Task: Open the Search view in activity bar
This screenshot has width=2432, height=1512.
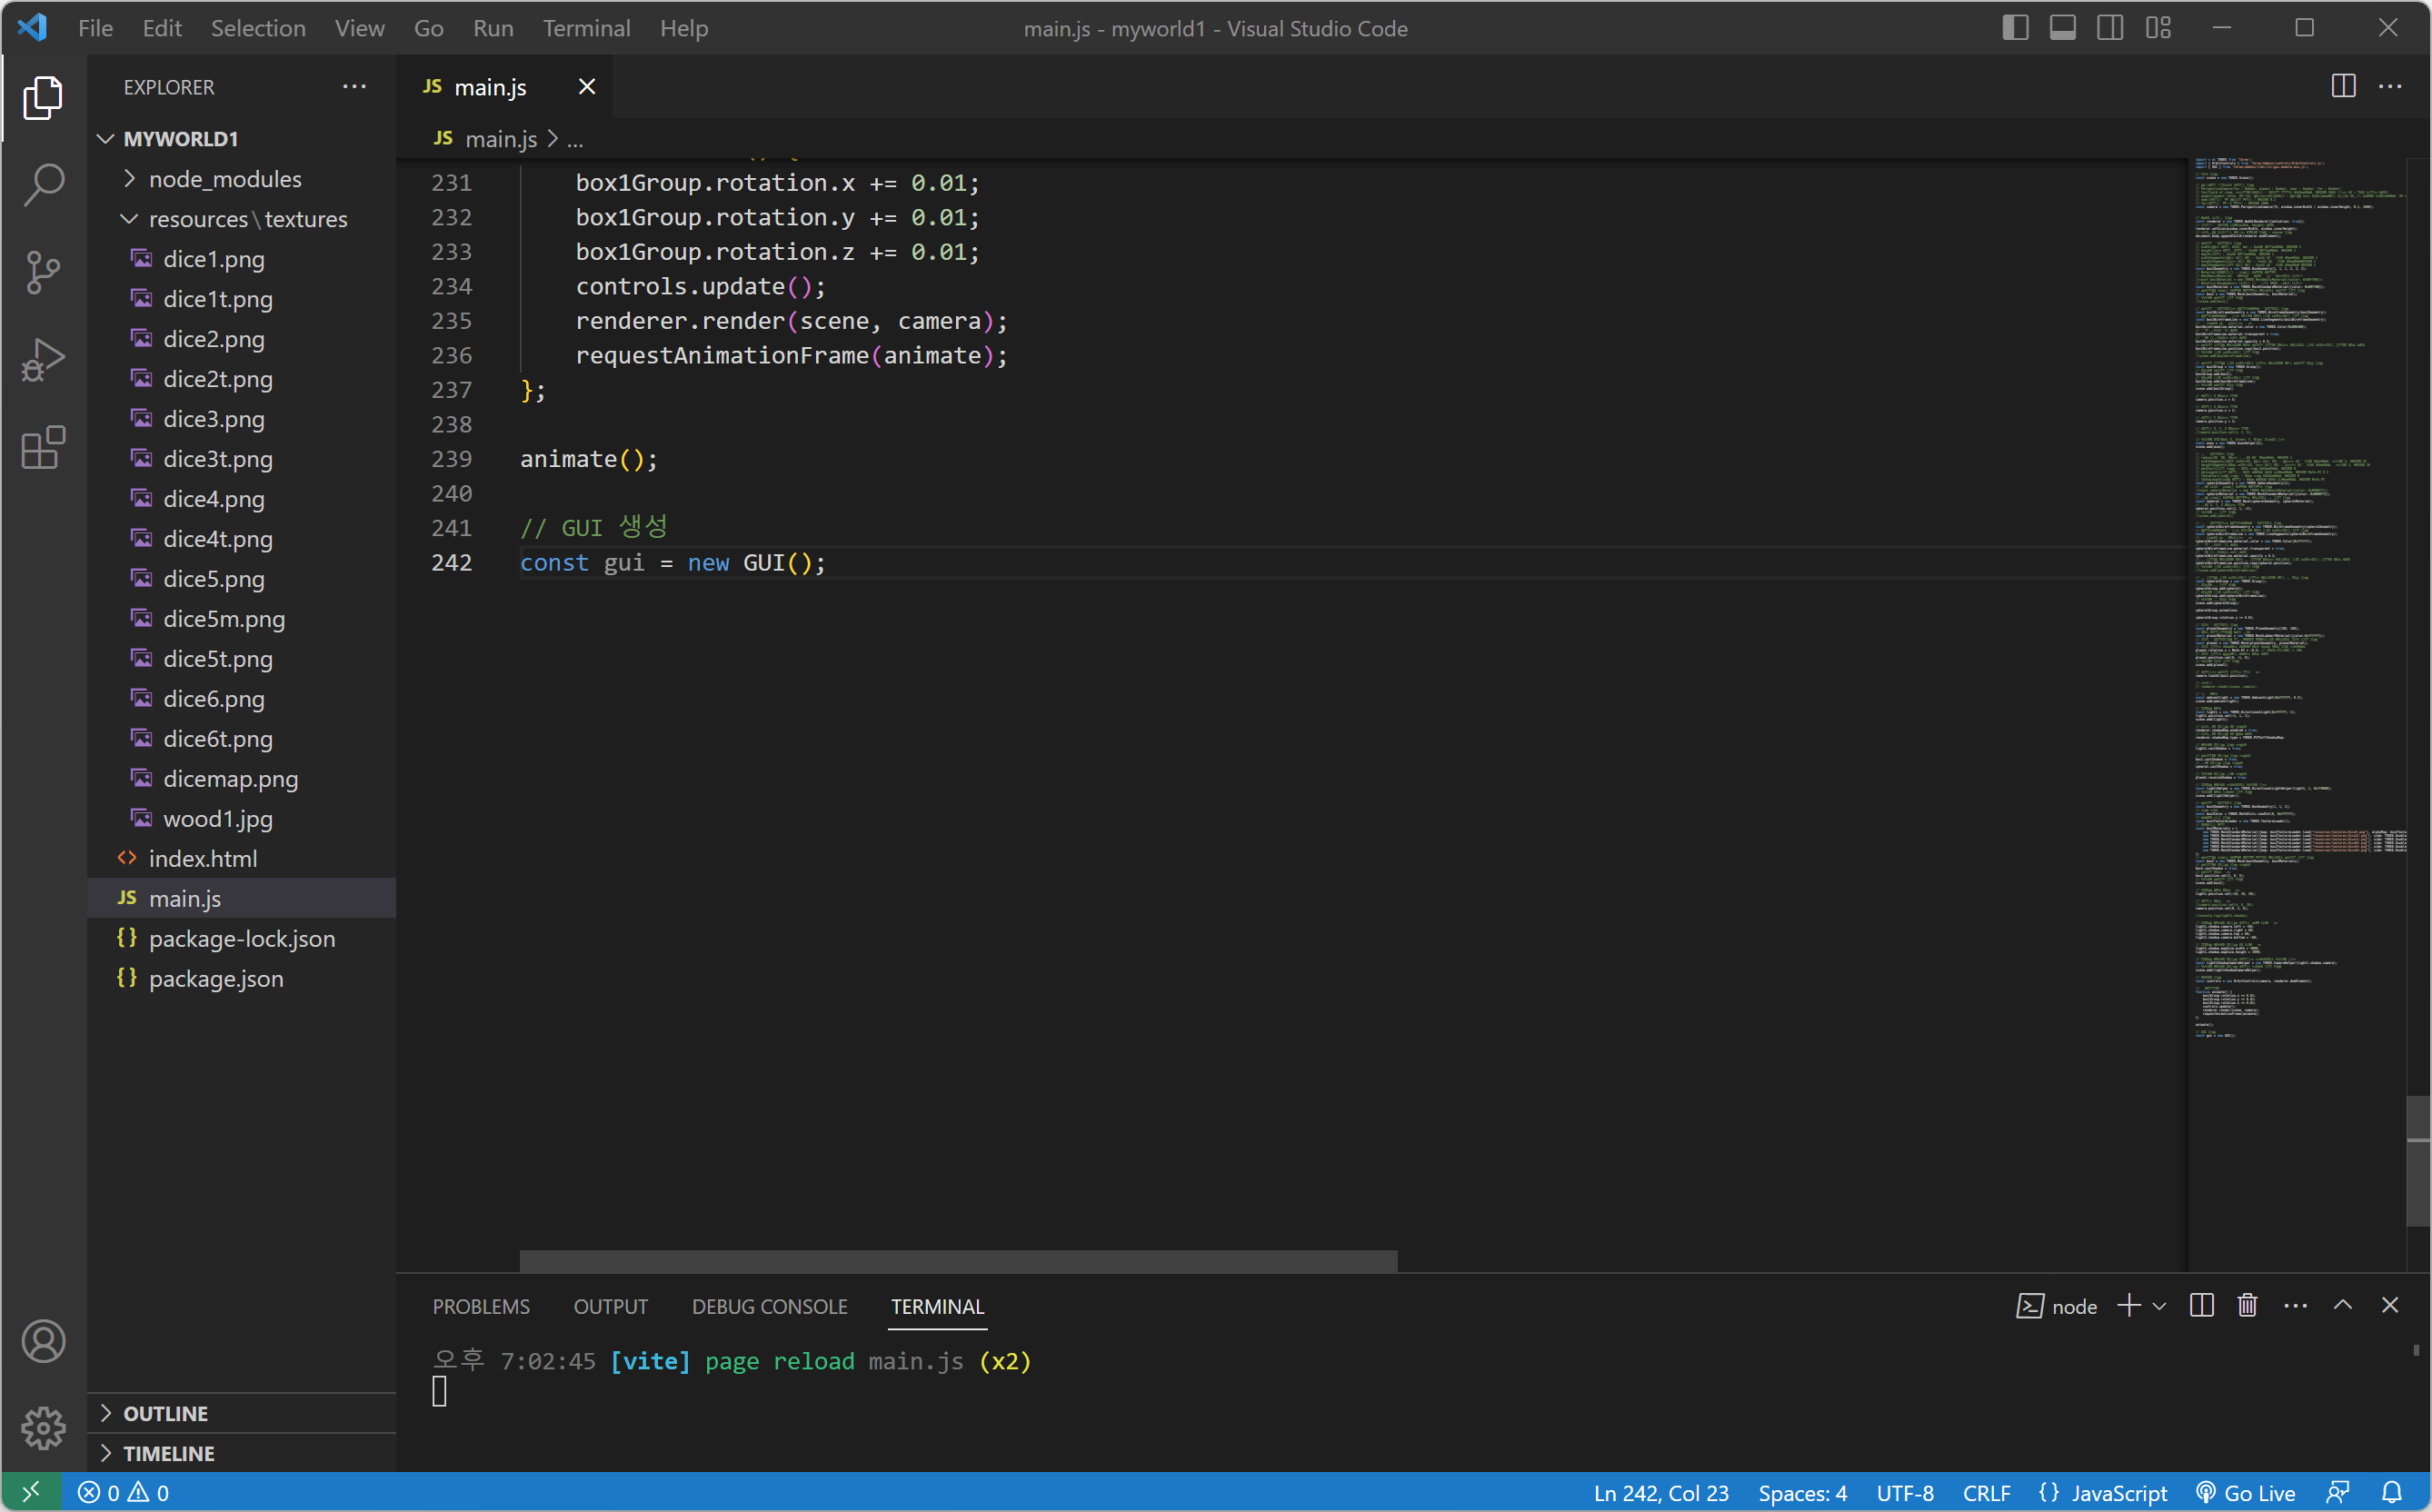Action: pos(43,184)
